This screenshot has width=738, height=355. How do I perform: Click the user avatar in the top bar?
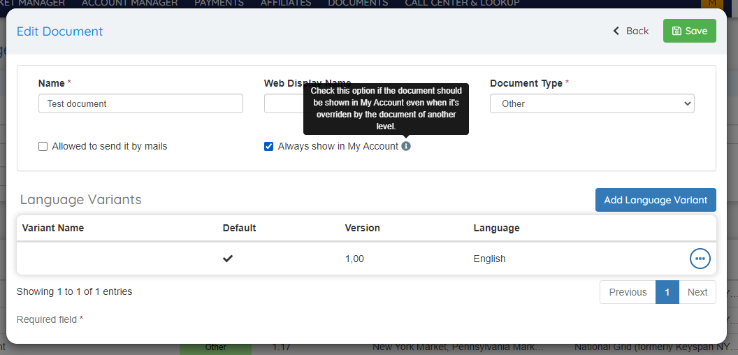pos(712,3)
